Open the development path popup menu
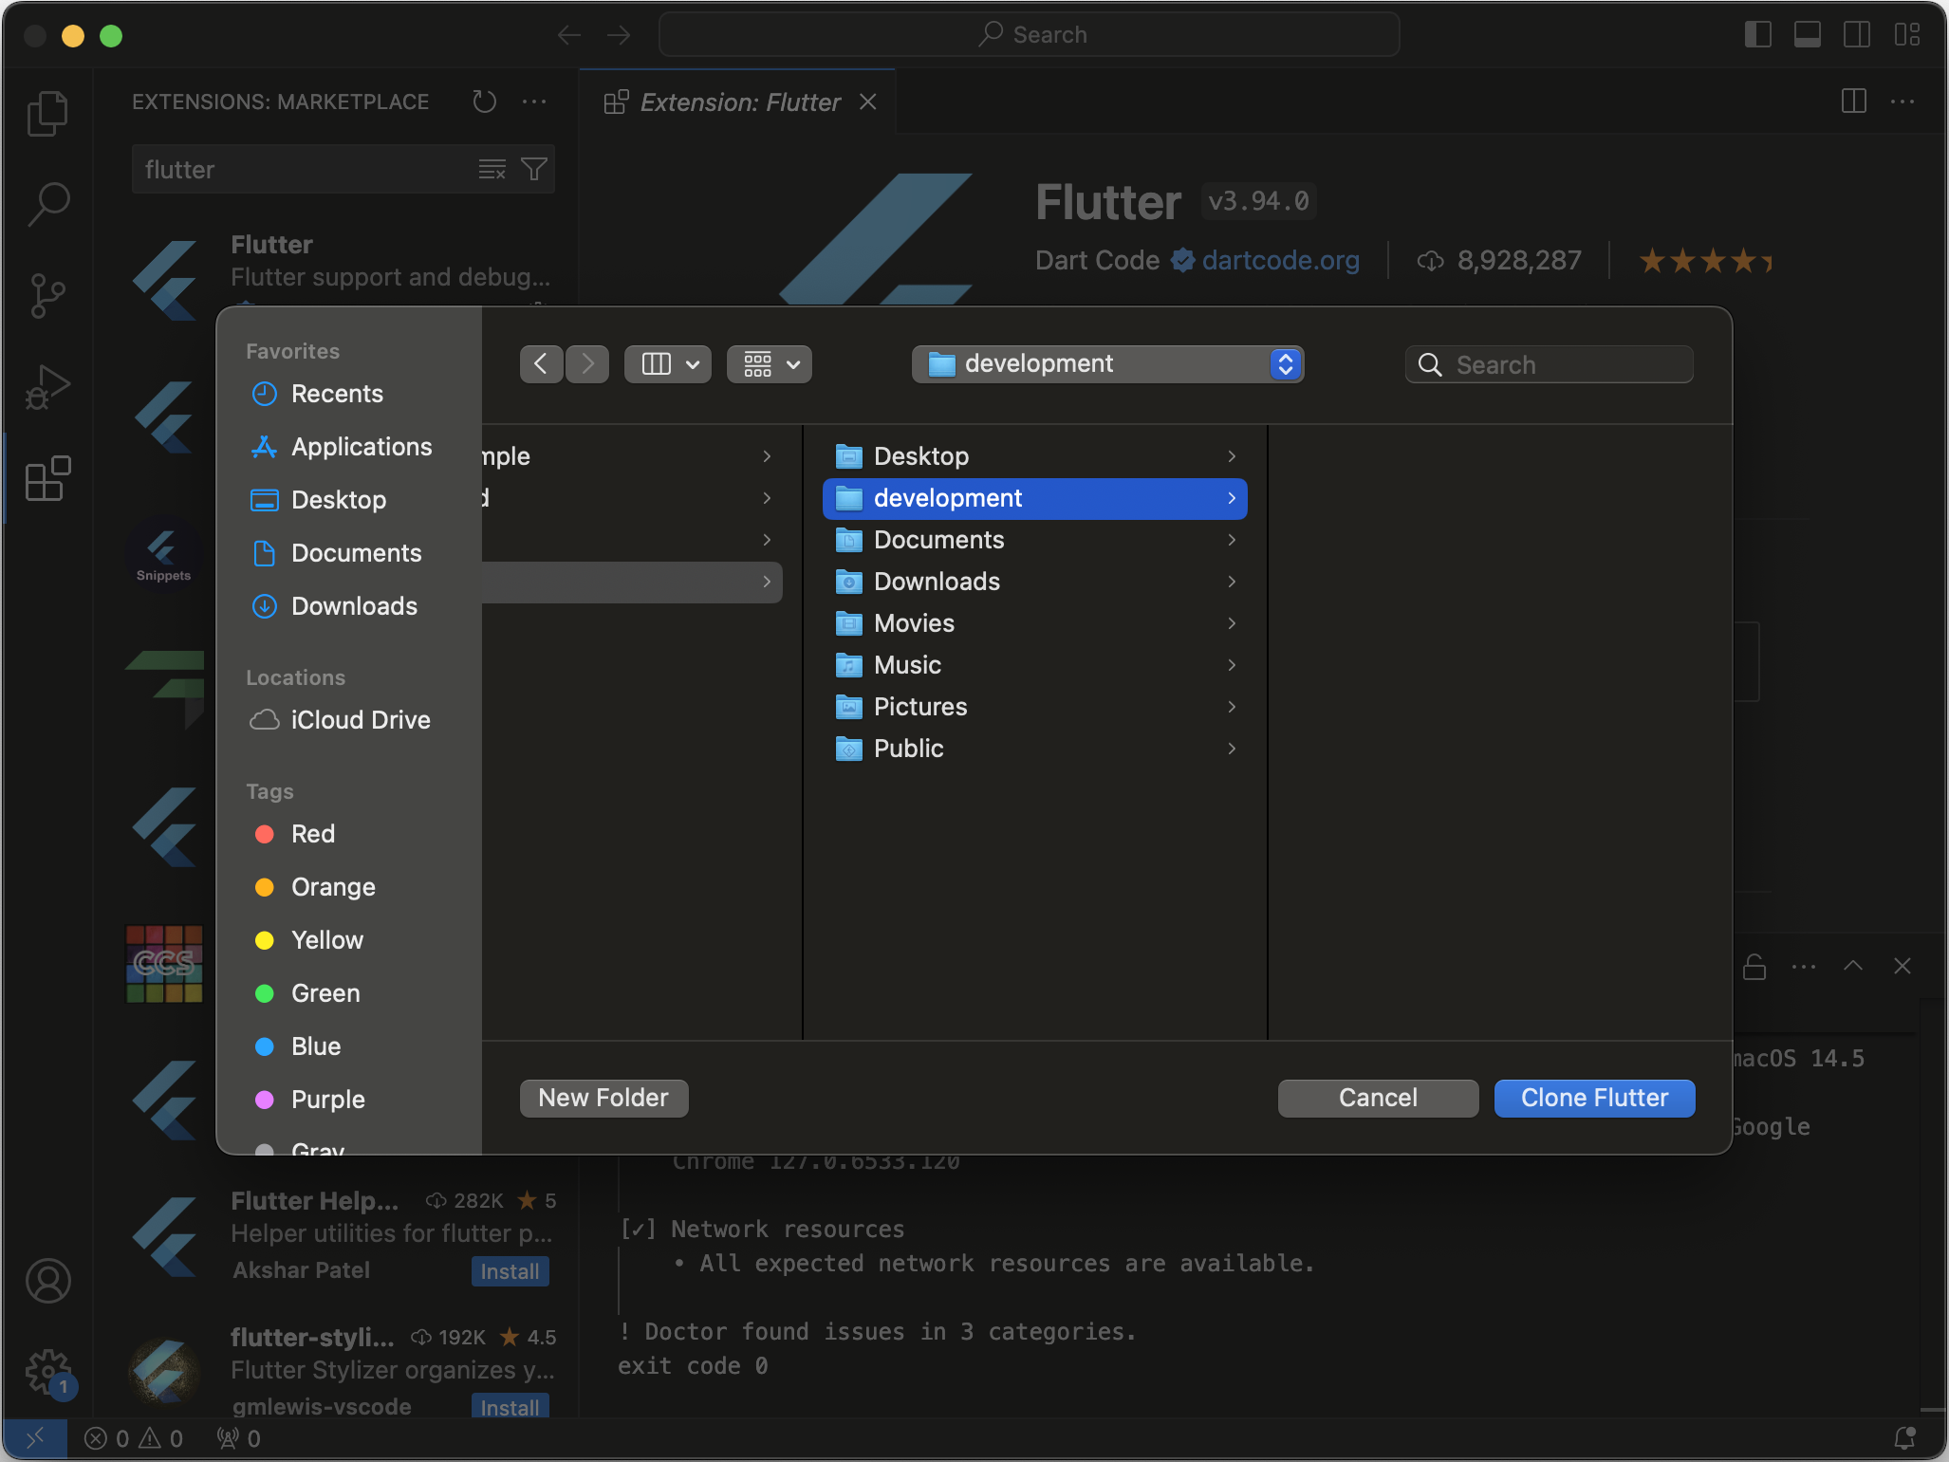The height and width of the screenshot is (1462, 1949). point(1107,364)
